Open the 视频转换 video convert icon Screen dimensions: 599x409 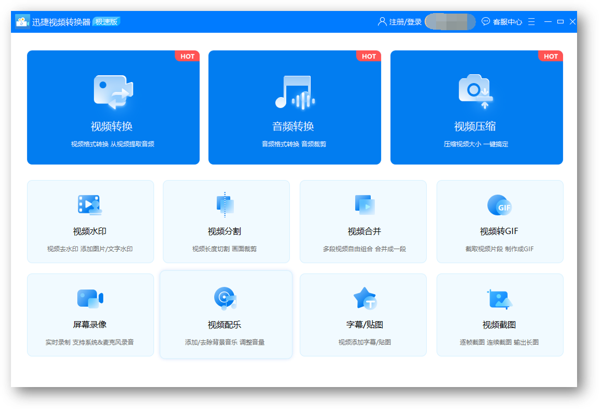click(113, 92)
